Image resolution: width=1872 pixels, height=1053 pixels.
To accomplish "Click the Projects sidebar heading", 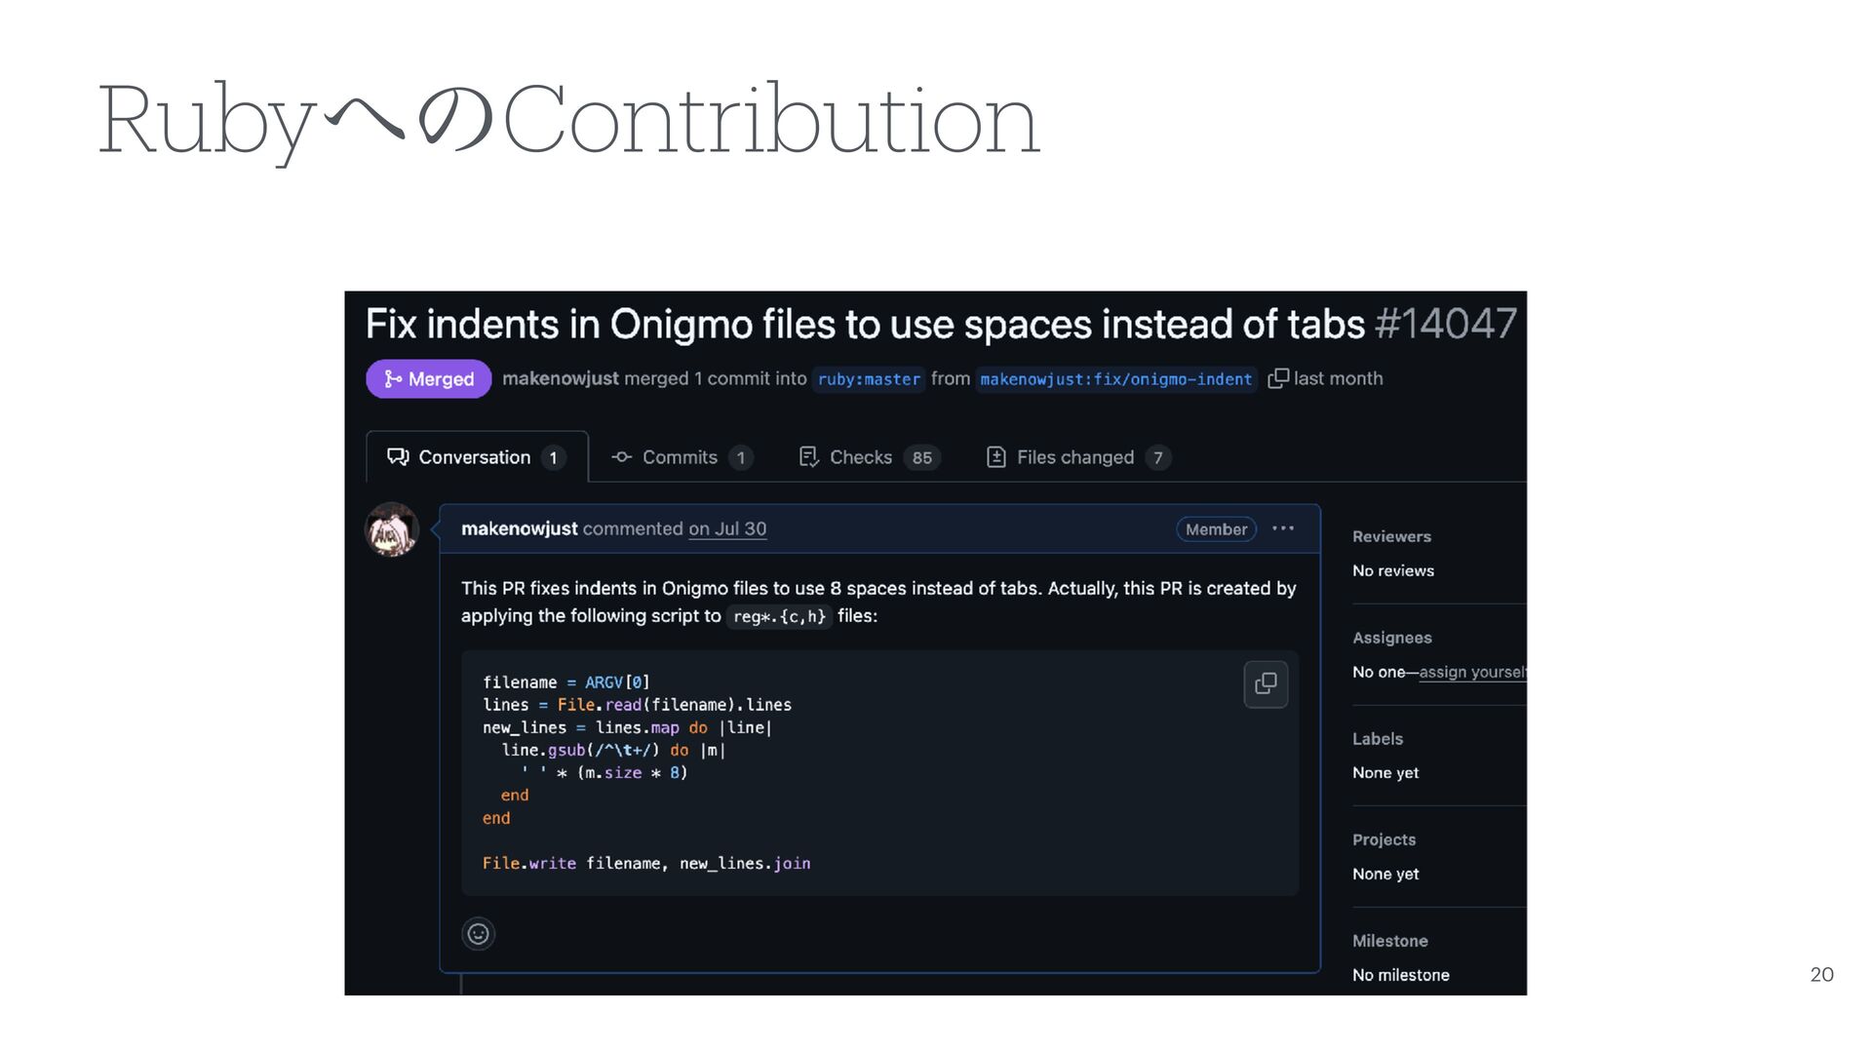I will tap(1384, 839).
